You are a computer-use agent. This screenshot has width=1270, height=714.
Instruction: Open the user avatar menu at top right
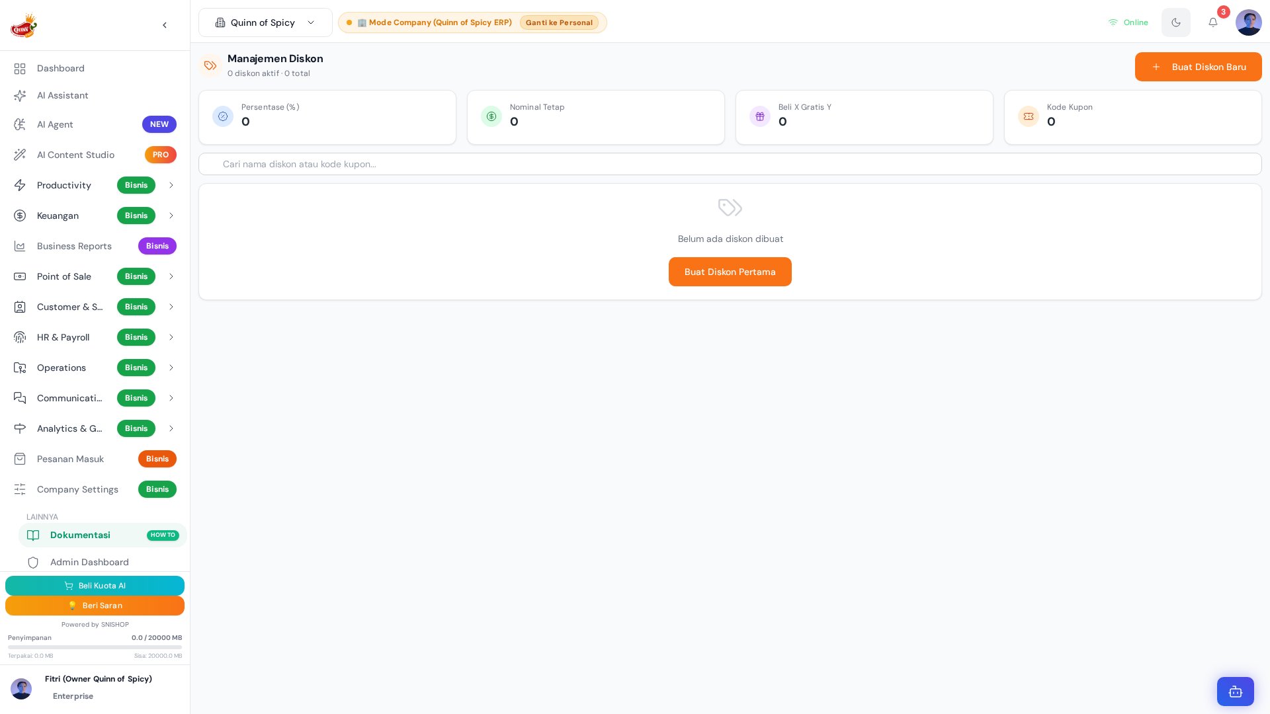click(1249, 22)
